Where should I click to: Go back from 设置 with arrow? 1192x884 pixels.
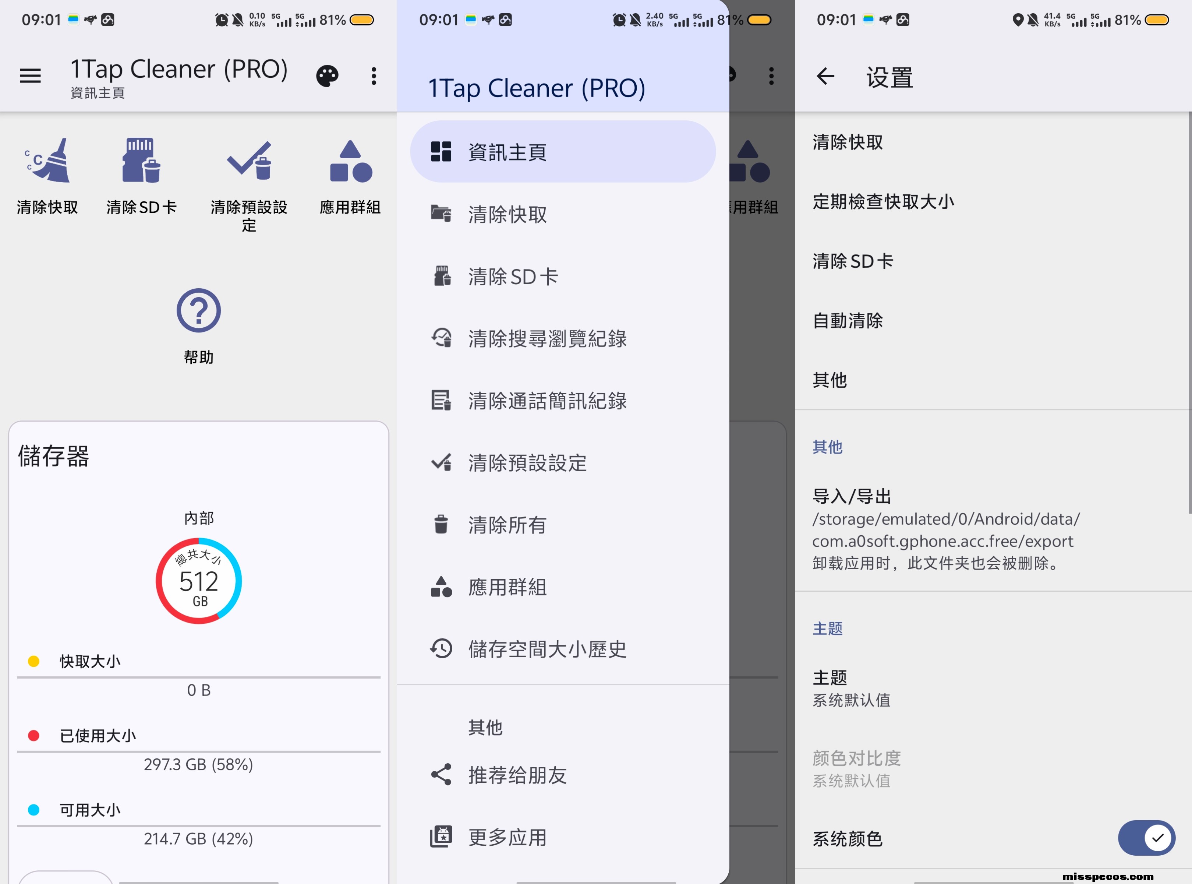click(825, 77)
